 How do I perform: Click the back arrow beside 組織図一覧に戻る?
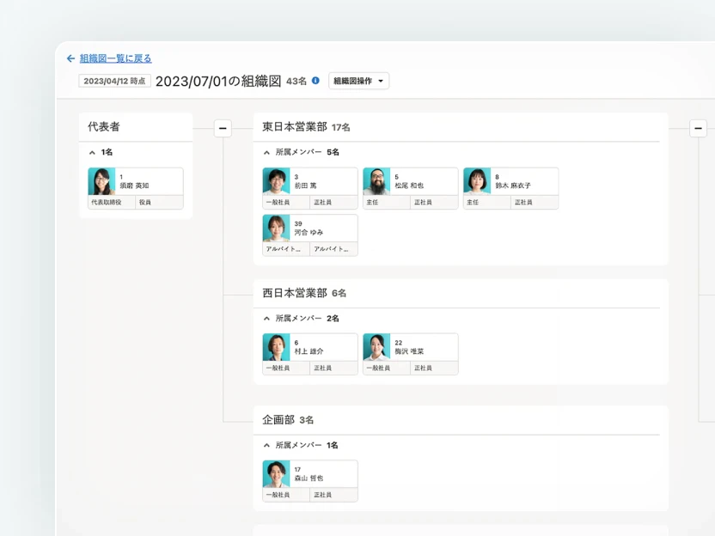pos(71,58)
